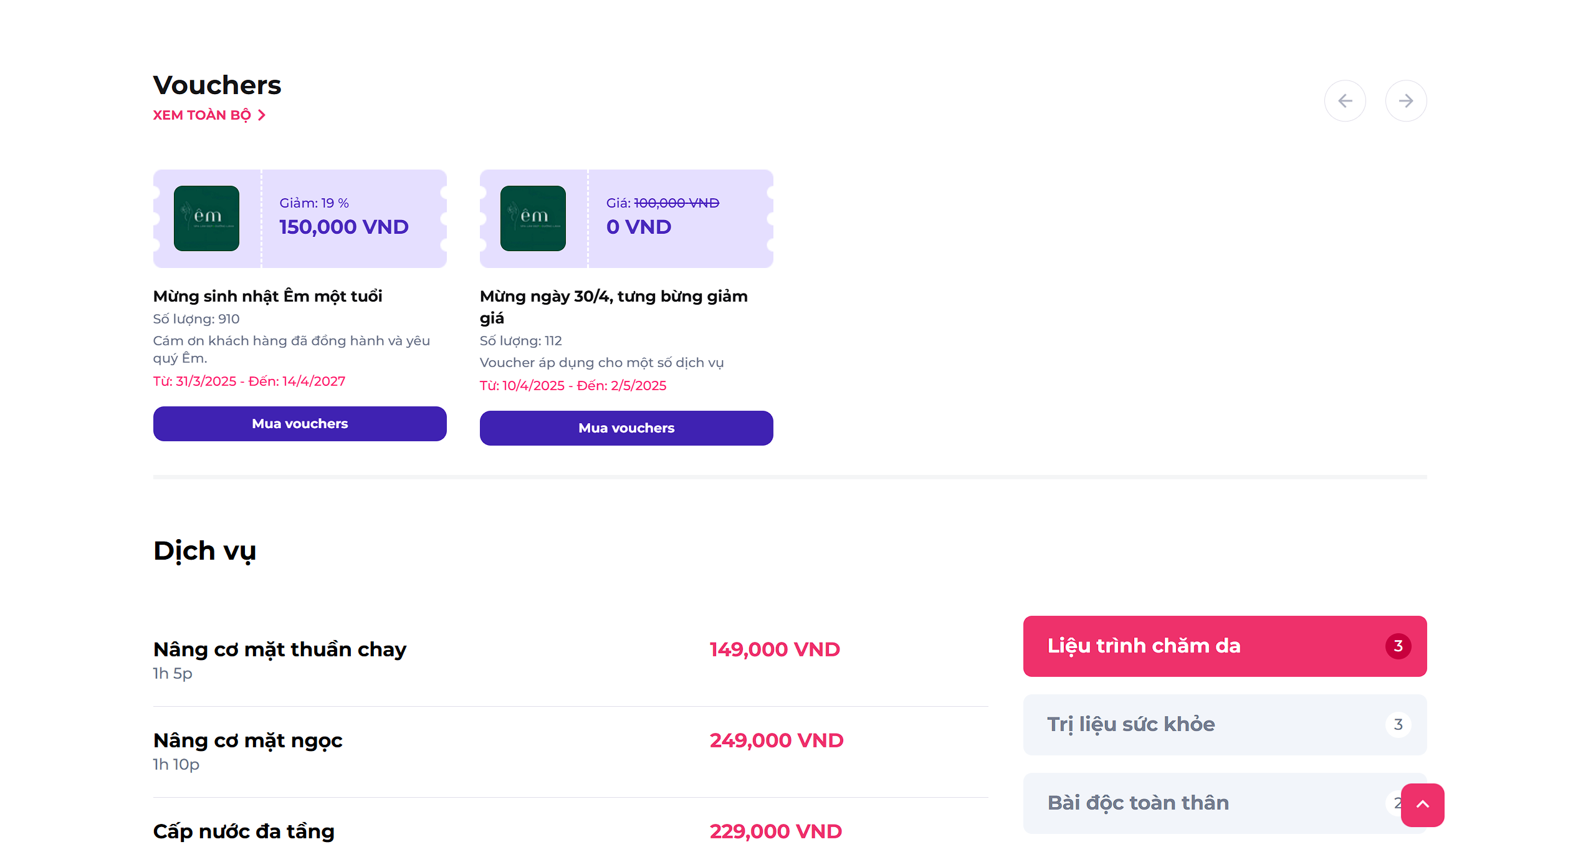
Task: Click the 150,000 VND voucher card
Action: [x=300, y=219]
